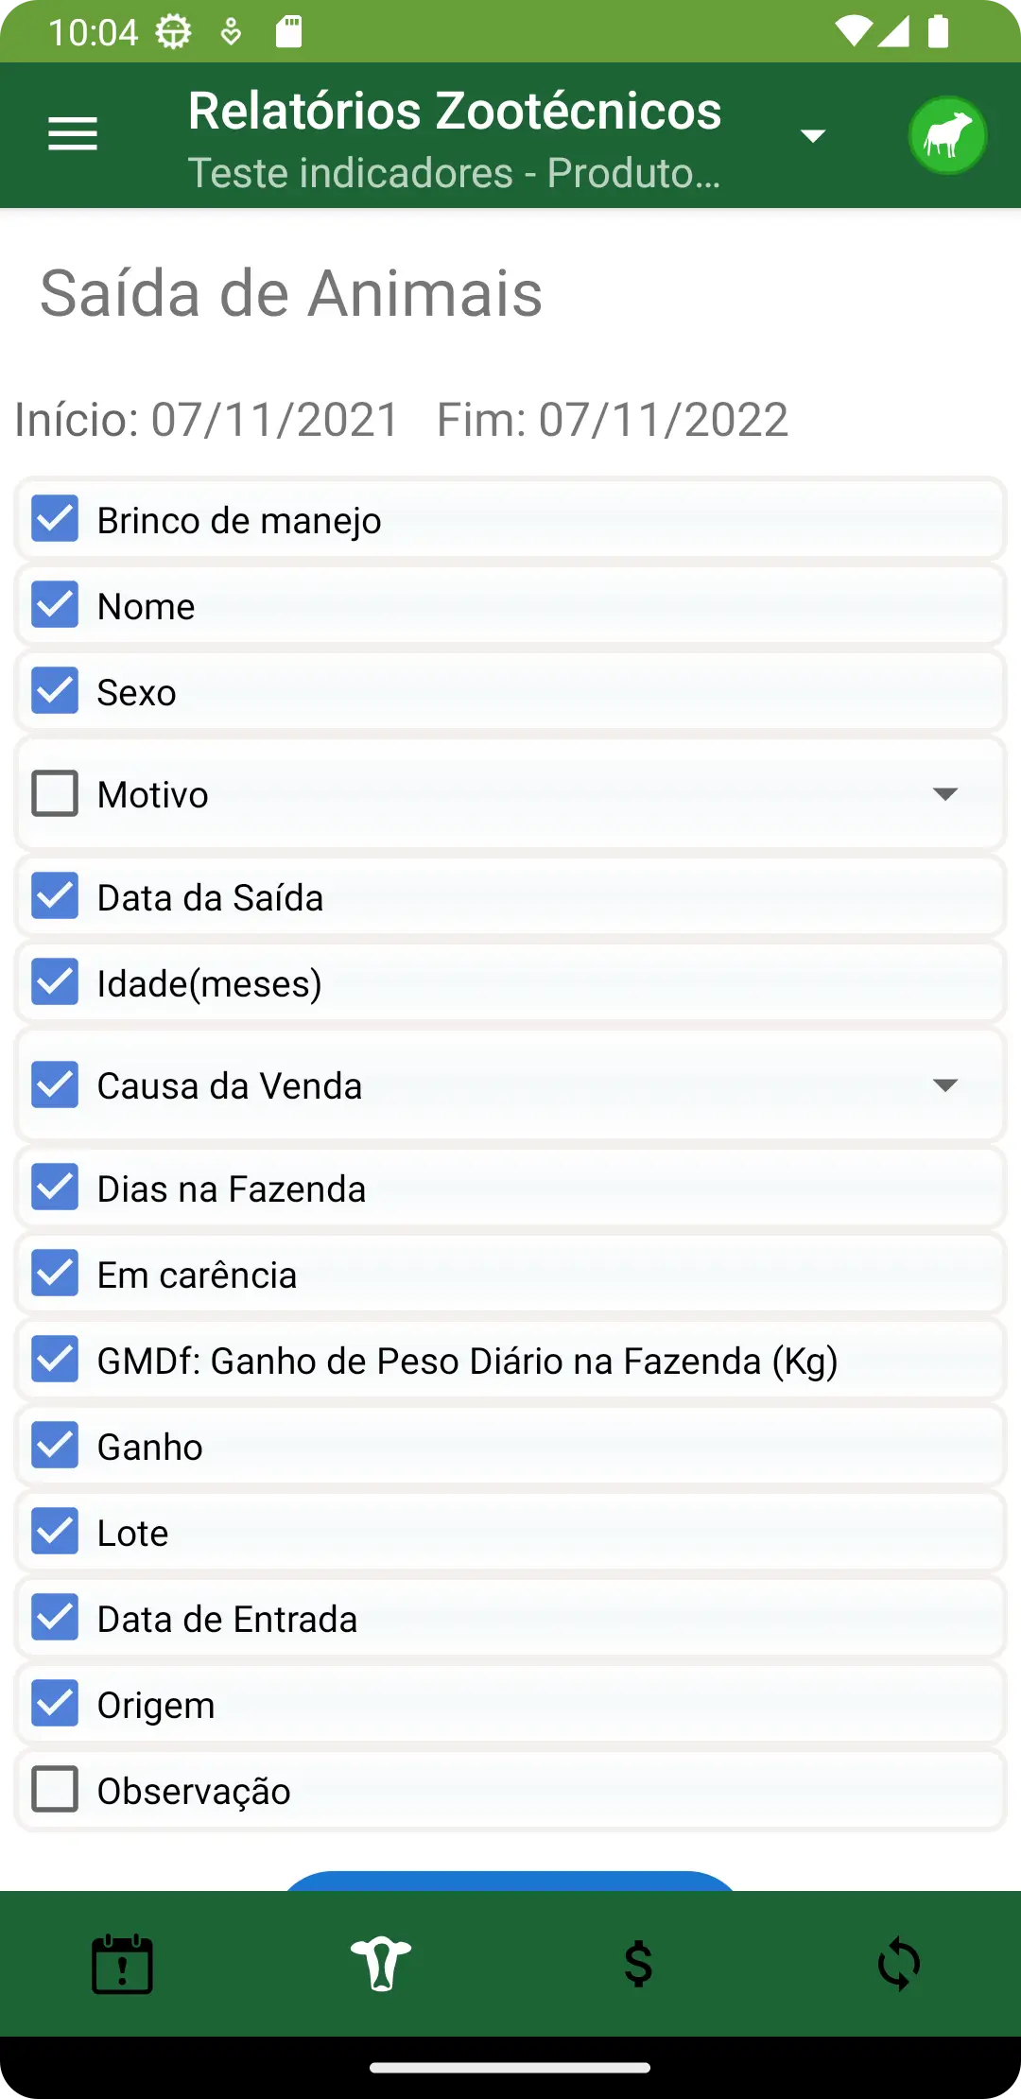Image resolution: width=1021 pixels, height=2099 pixels.
Task: Check the Observação checkbox
Action: click(55, 1789)
